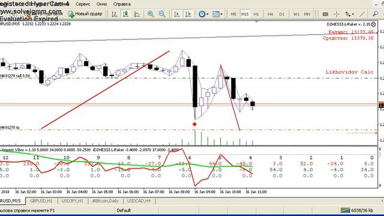Select the W1 timeframe
The image size is (384, 216).
[296, 14]
